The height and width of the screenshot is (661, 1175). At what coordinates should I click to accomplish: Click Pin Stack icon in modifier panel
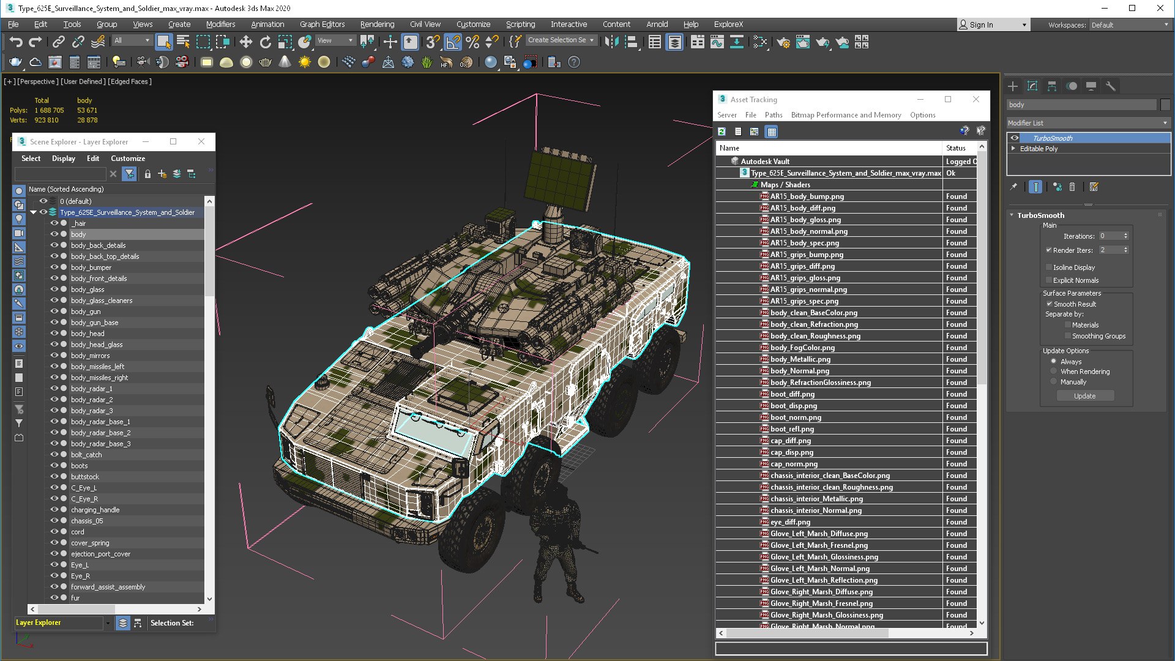click(1014, 187)
